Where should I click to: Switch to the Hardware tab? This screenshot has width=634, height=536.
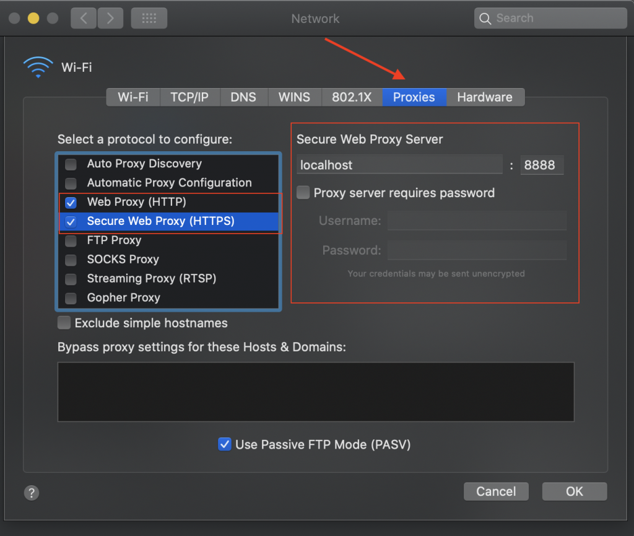[x=485, y=97]
